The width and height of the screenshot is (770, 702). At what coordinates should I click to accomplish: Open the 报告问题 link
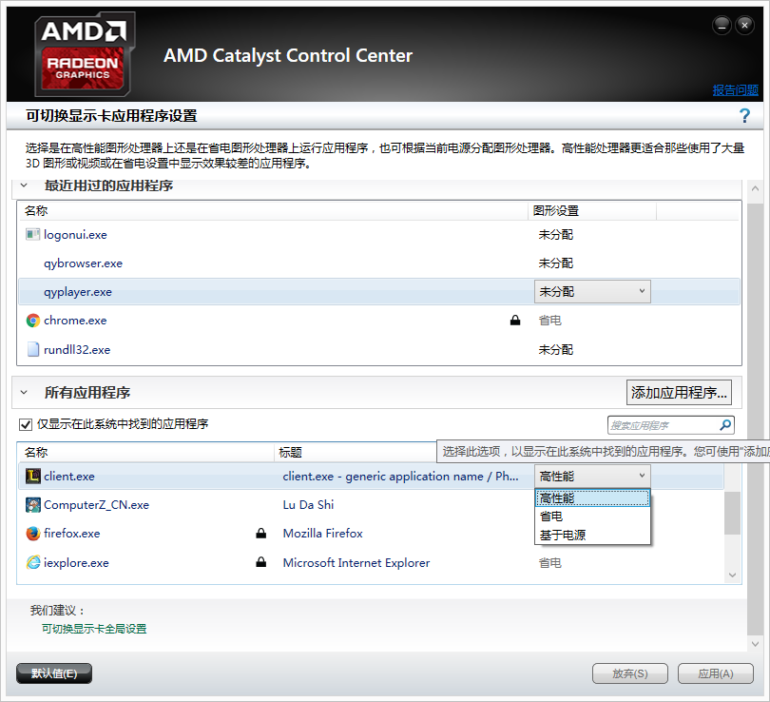click(x=735, y=90)
